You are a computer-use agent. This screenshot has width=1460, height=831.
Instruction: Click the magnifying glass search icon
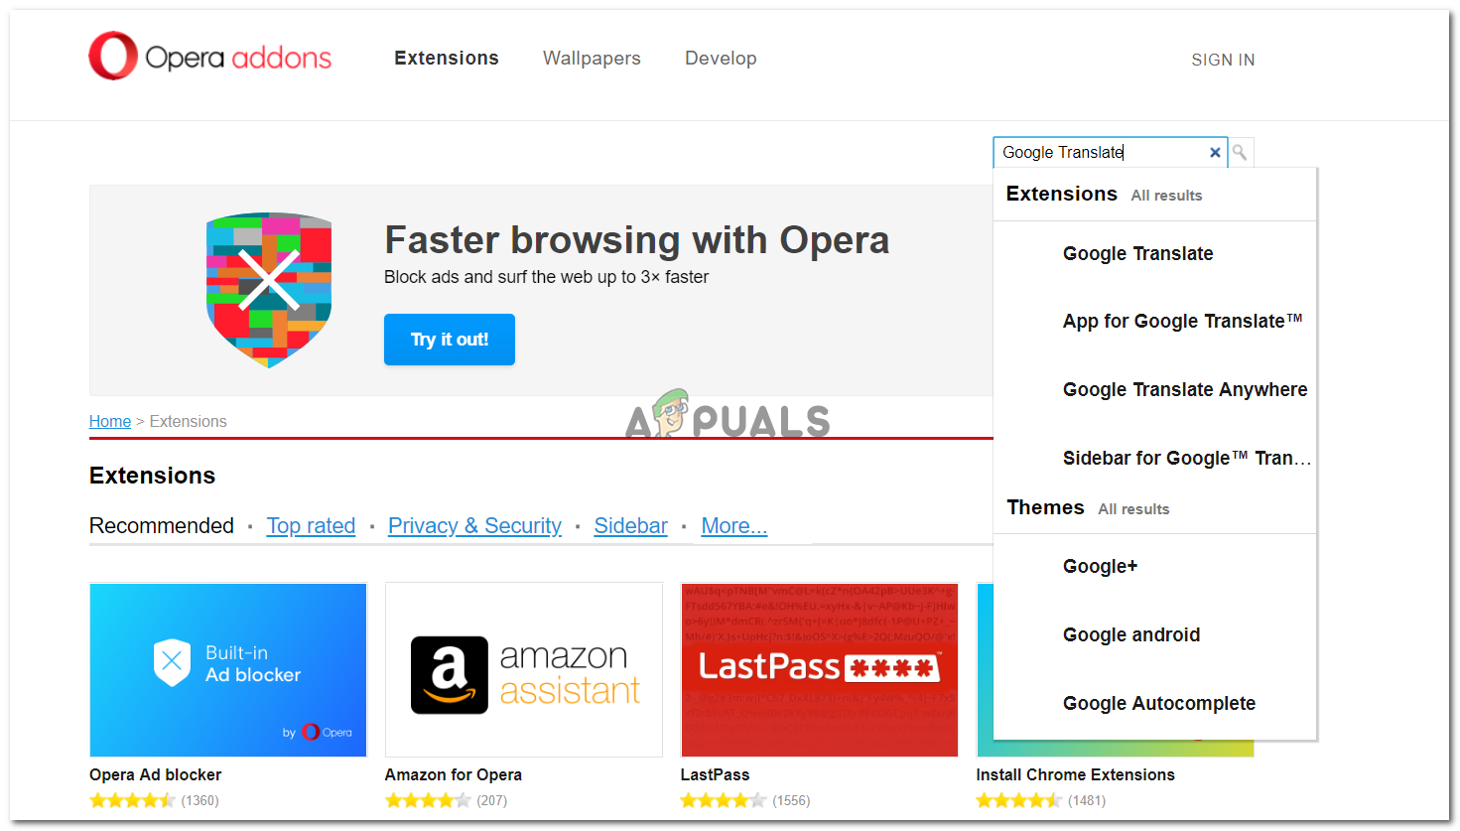click(x=1240, y=153)
